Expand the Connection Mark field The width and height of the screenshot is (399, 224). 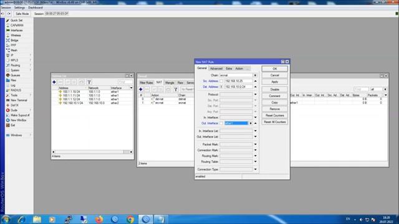coord(255,150)
